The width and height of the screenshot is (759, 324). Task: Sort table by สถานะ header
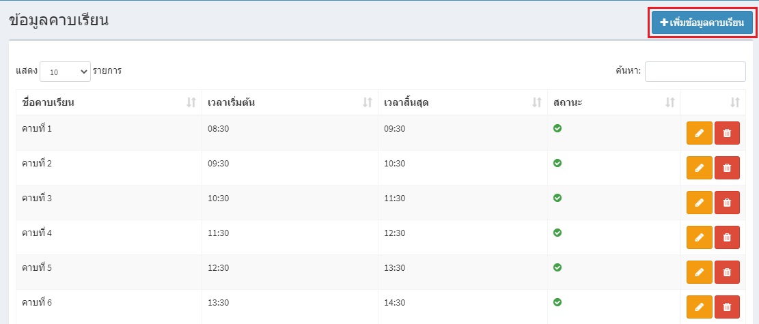pyautogui.click(x=613, y=102)
